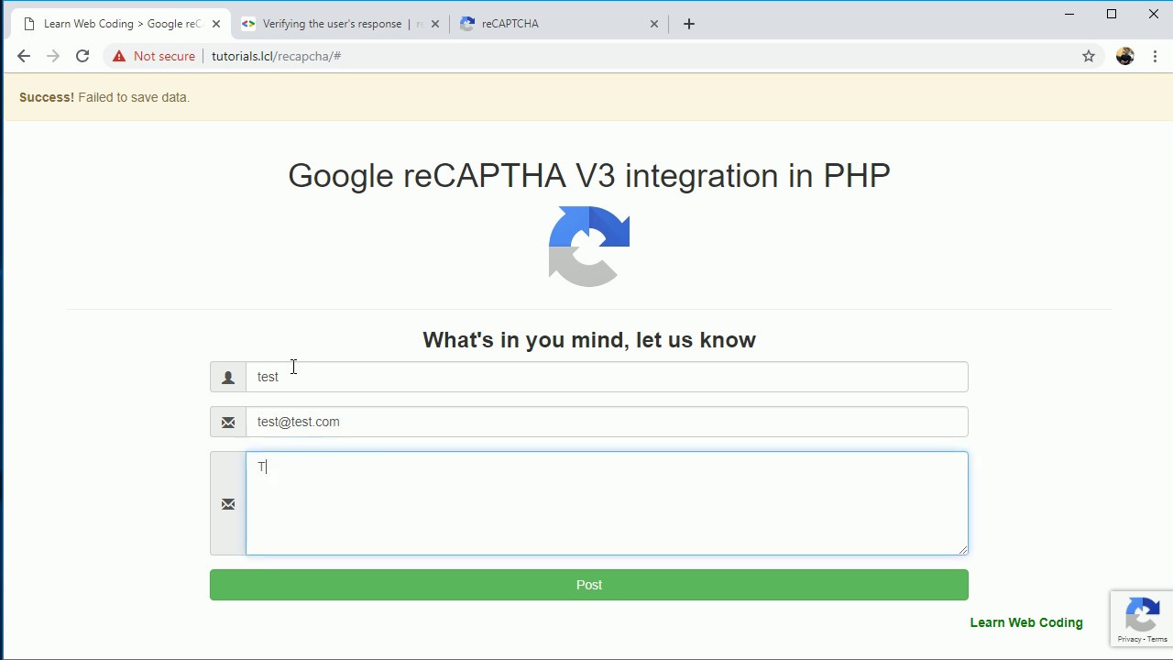Open the Chrome profile avatar
This screenshot has height=660, width=1173.
[x=1125, y=56]
